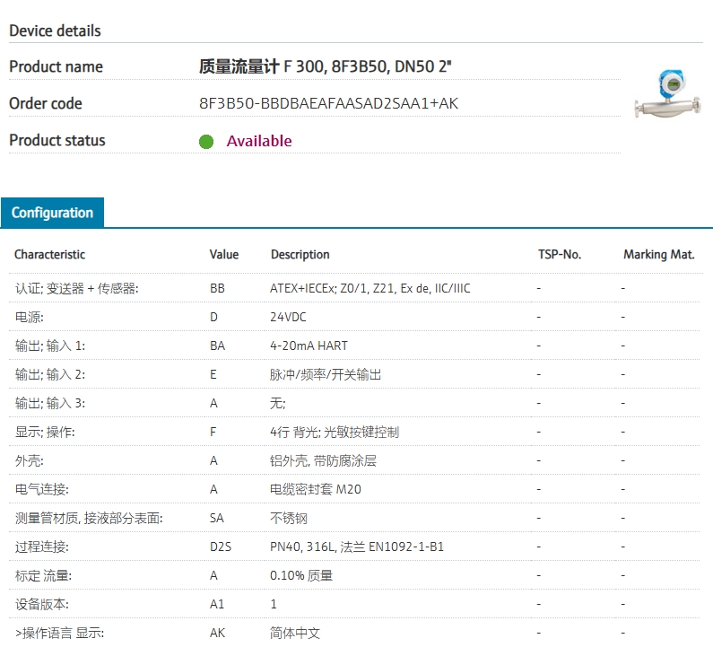
Task: Click the 显示; 操作 characteristic label
Action: click(x=45, y=432)
